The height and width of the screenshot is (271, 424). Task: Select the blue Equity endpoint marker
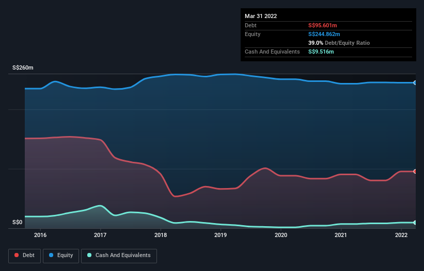pos(415,83)
